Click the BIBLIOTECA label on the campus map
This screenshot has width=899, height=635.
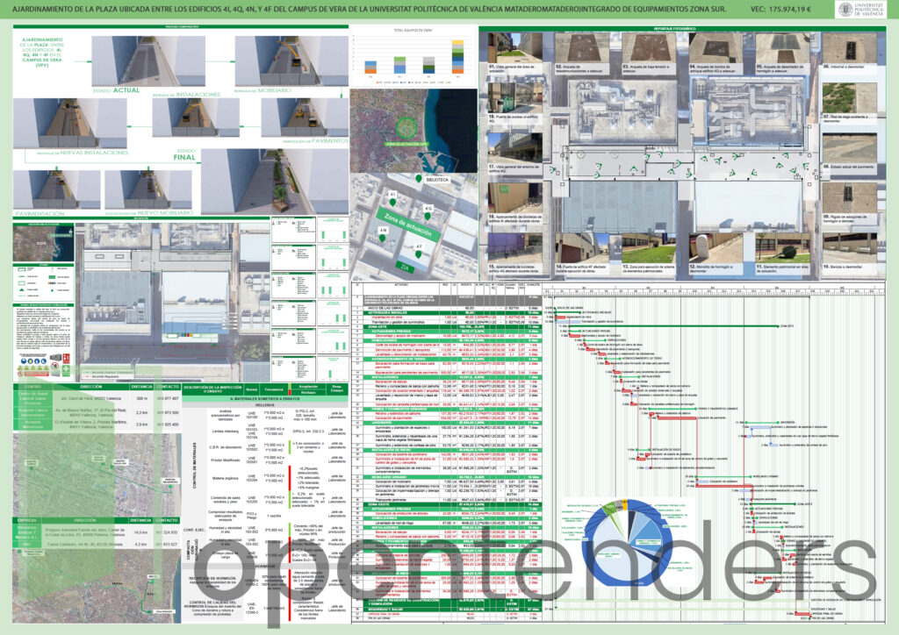tap(437, 180)
